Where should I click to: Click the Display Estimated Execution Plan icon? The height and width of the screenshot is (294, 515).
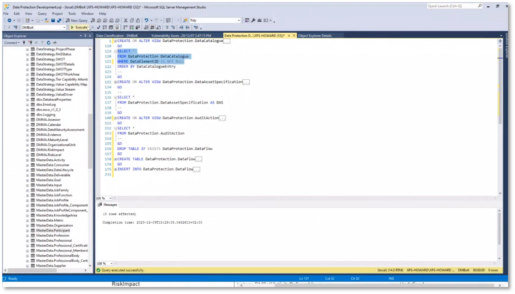105,28
